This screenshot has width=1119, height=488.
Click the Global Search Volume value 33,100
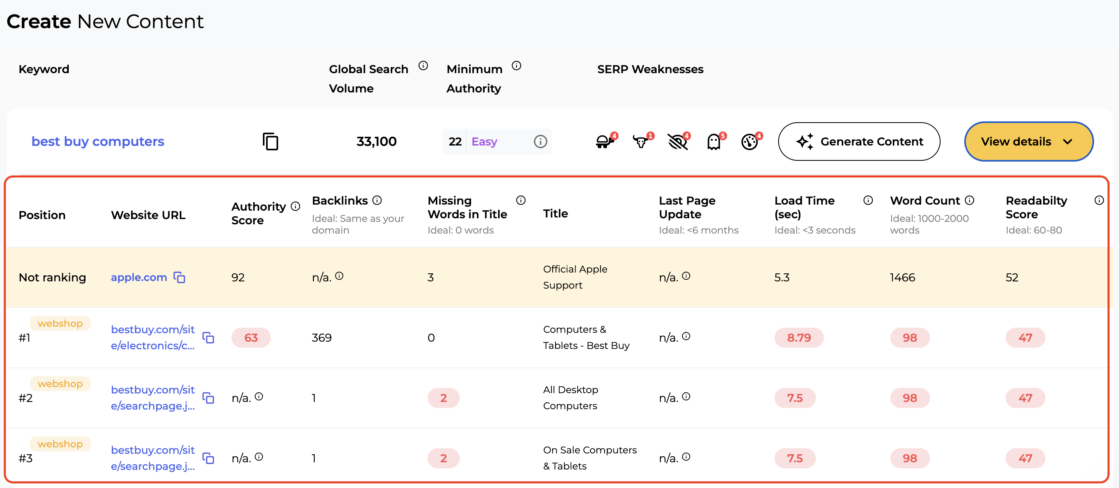376,141
